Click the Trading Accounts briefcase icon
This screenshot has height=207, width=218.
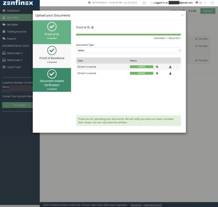click(x=4, y=31)
